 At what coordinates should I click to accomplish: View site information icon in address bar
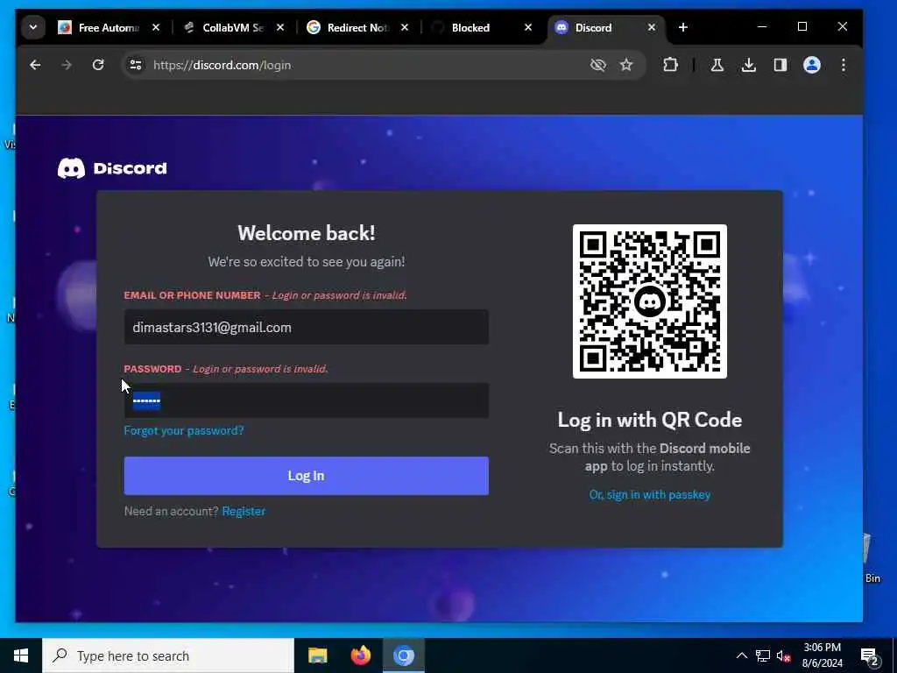pyautogui.click(x=136, y=65)
